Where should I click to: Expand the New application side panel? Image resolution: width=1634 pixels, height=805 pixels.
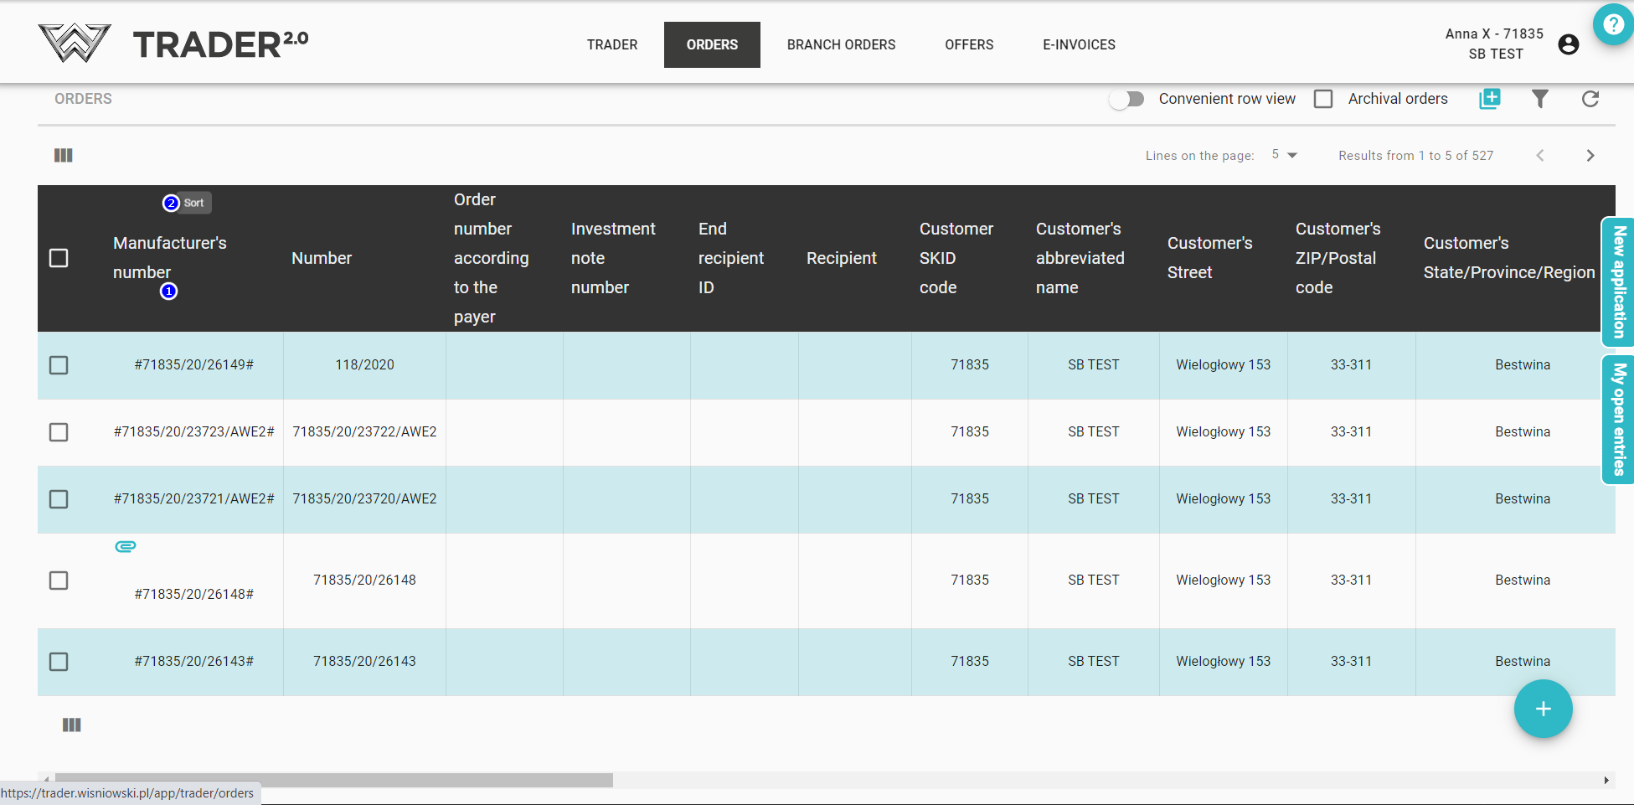pyautogui.click(x=1618, y=281)
